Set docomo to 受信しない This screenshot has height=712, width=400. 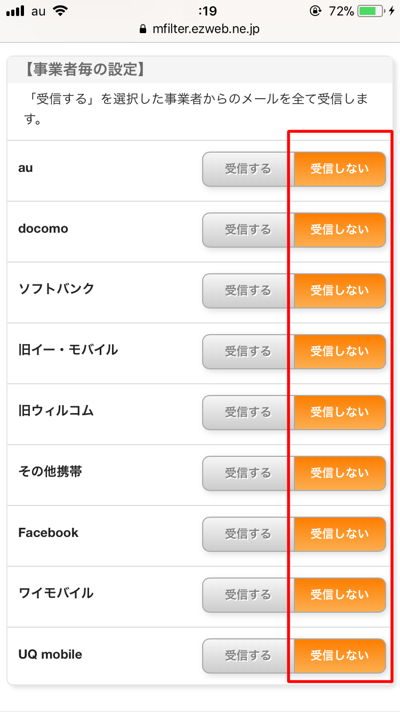340,230
